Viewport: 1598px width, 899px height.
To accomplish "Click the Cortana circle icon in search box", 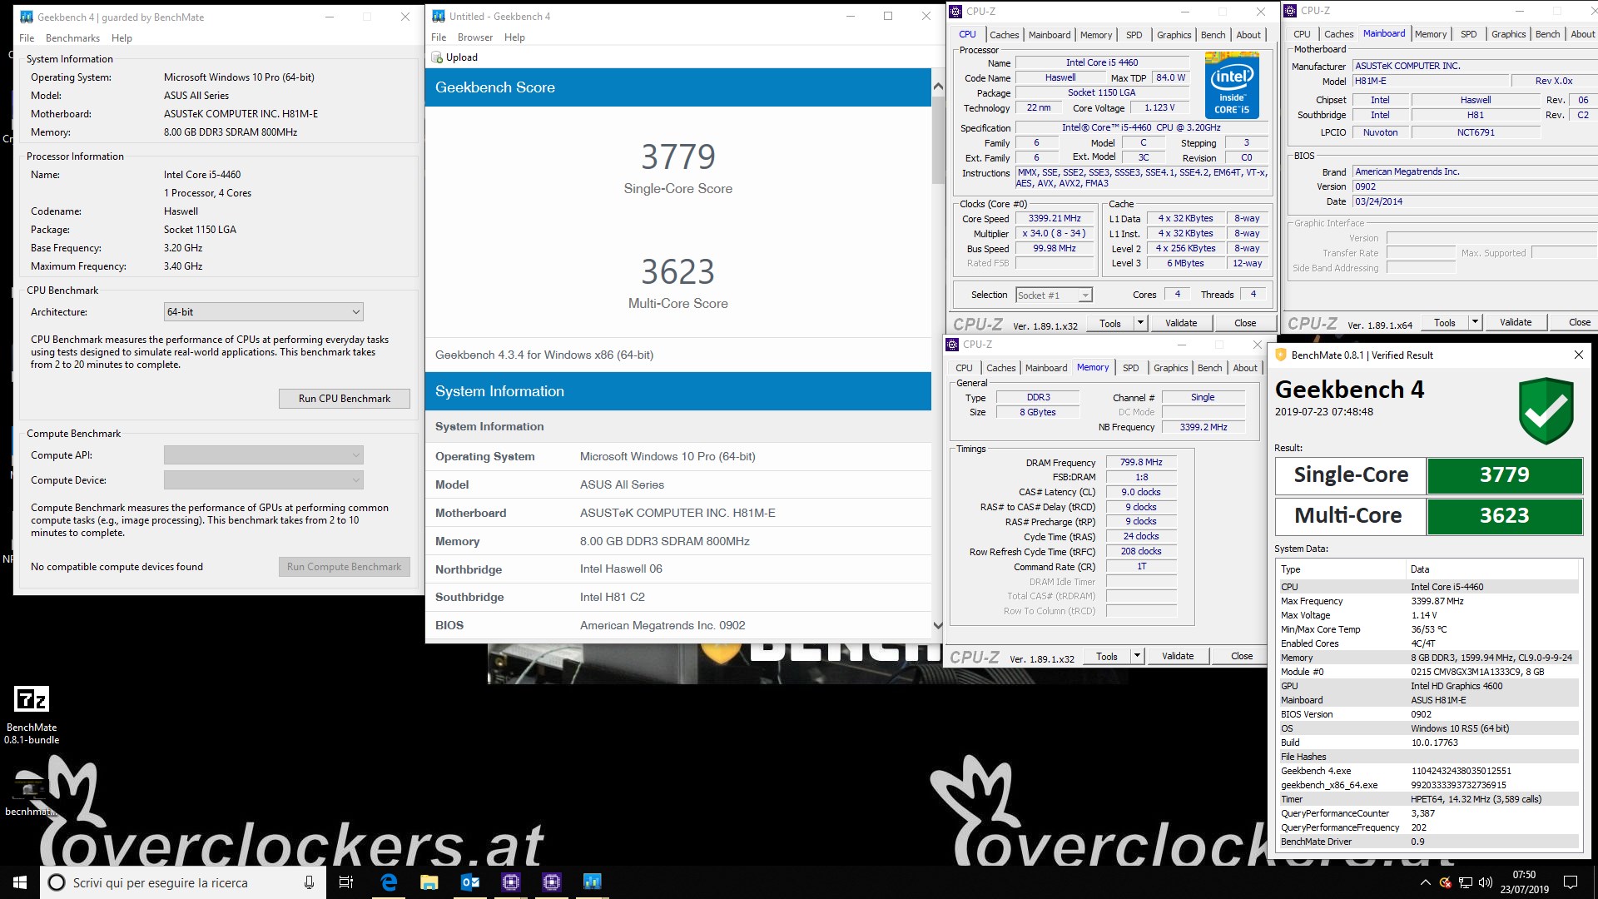I will coord(57,882).
